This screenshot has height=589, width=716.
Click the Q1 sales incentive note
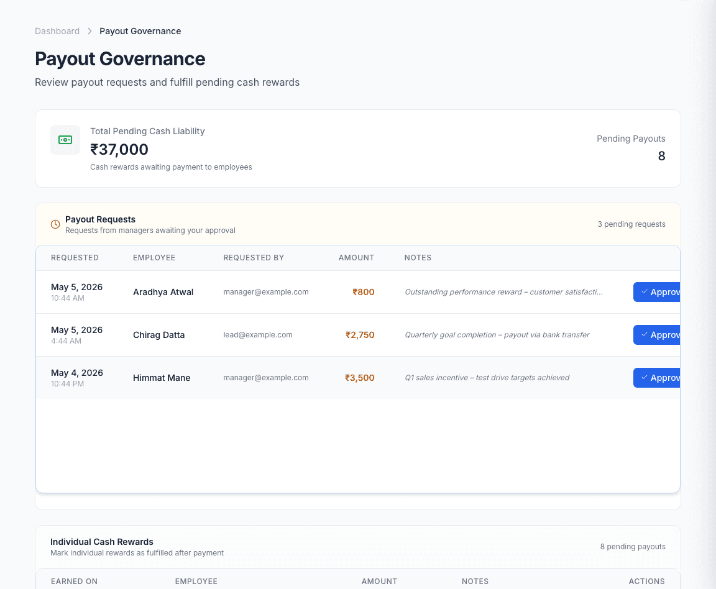coord(487,378)
